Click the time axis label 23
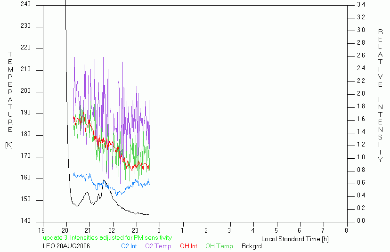Image resolution: width=390 pixels, height=252 pixels. 135,231
